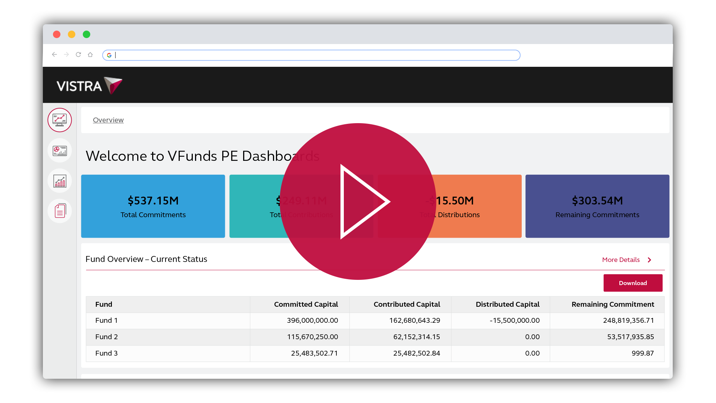
Task: Play the video with center play button
Action: click(358, 201)
